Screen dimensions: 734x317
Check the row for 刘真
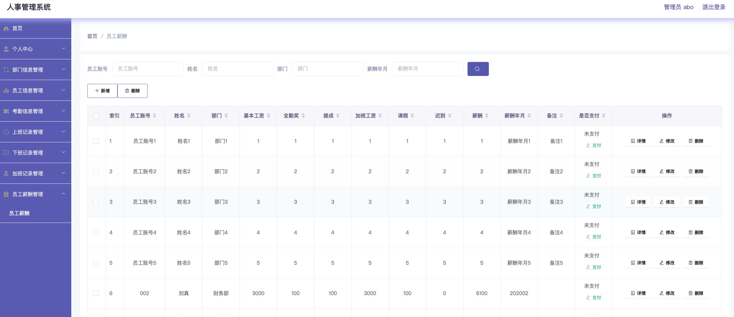(96, 293)
